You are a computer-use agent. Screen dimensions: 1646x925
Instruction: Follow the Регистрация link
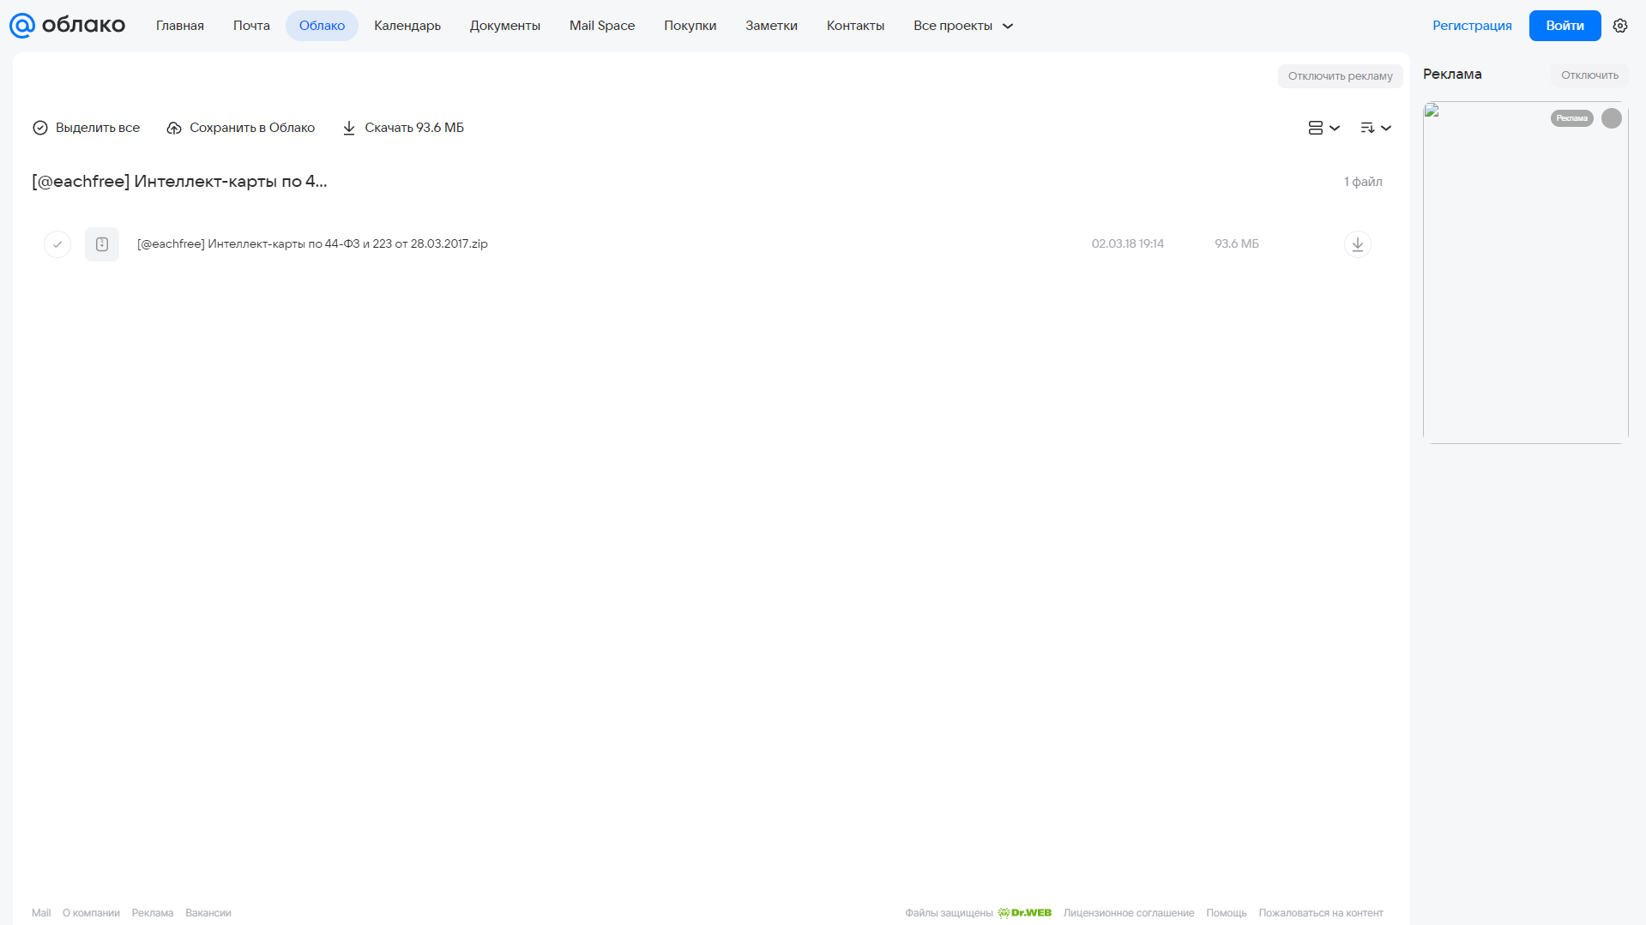pyautogui.click(x=1472, y=26)
